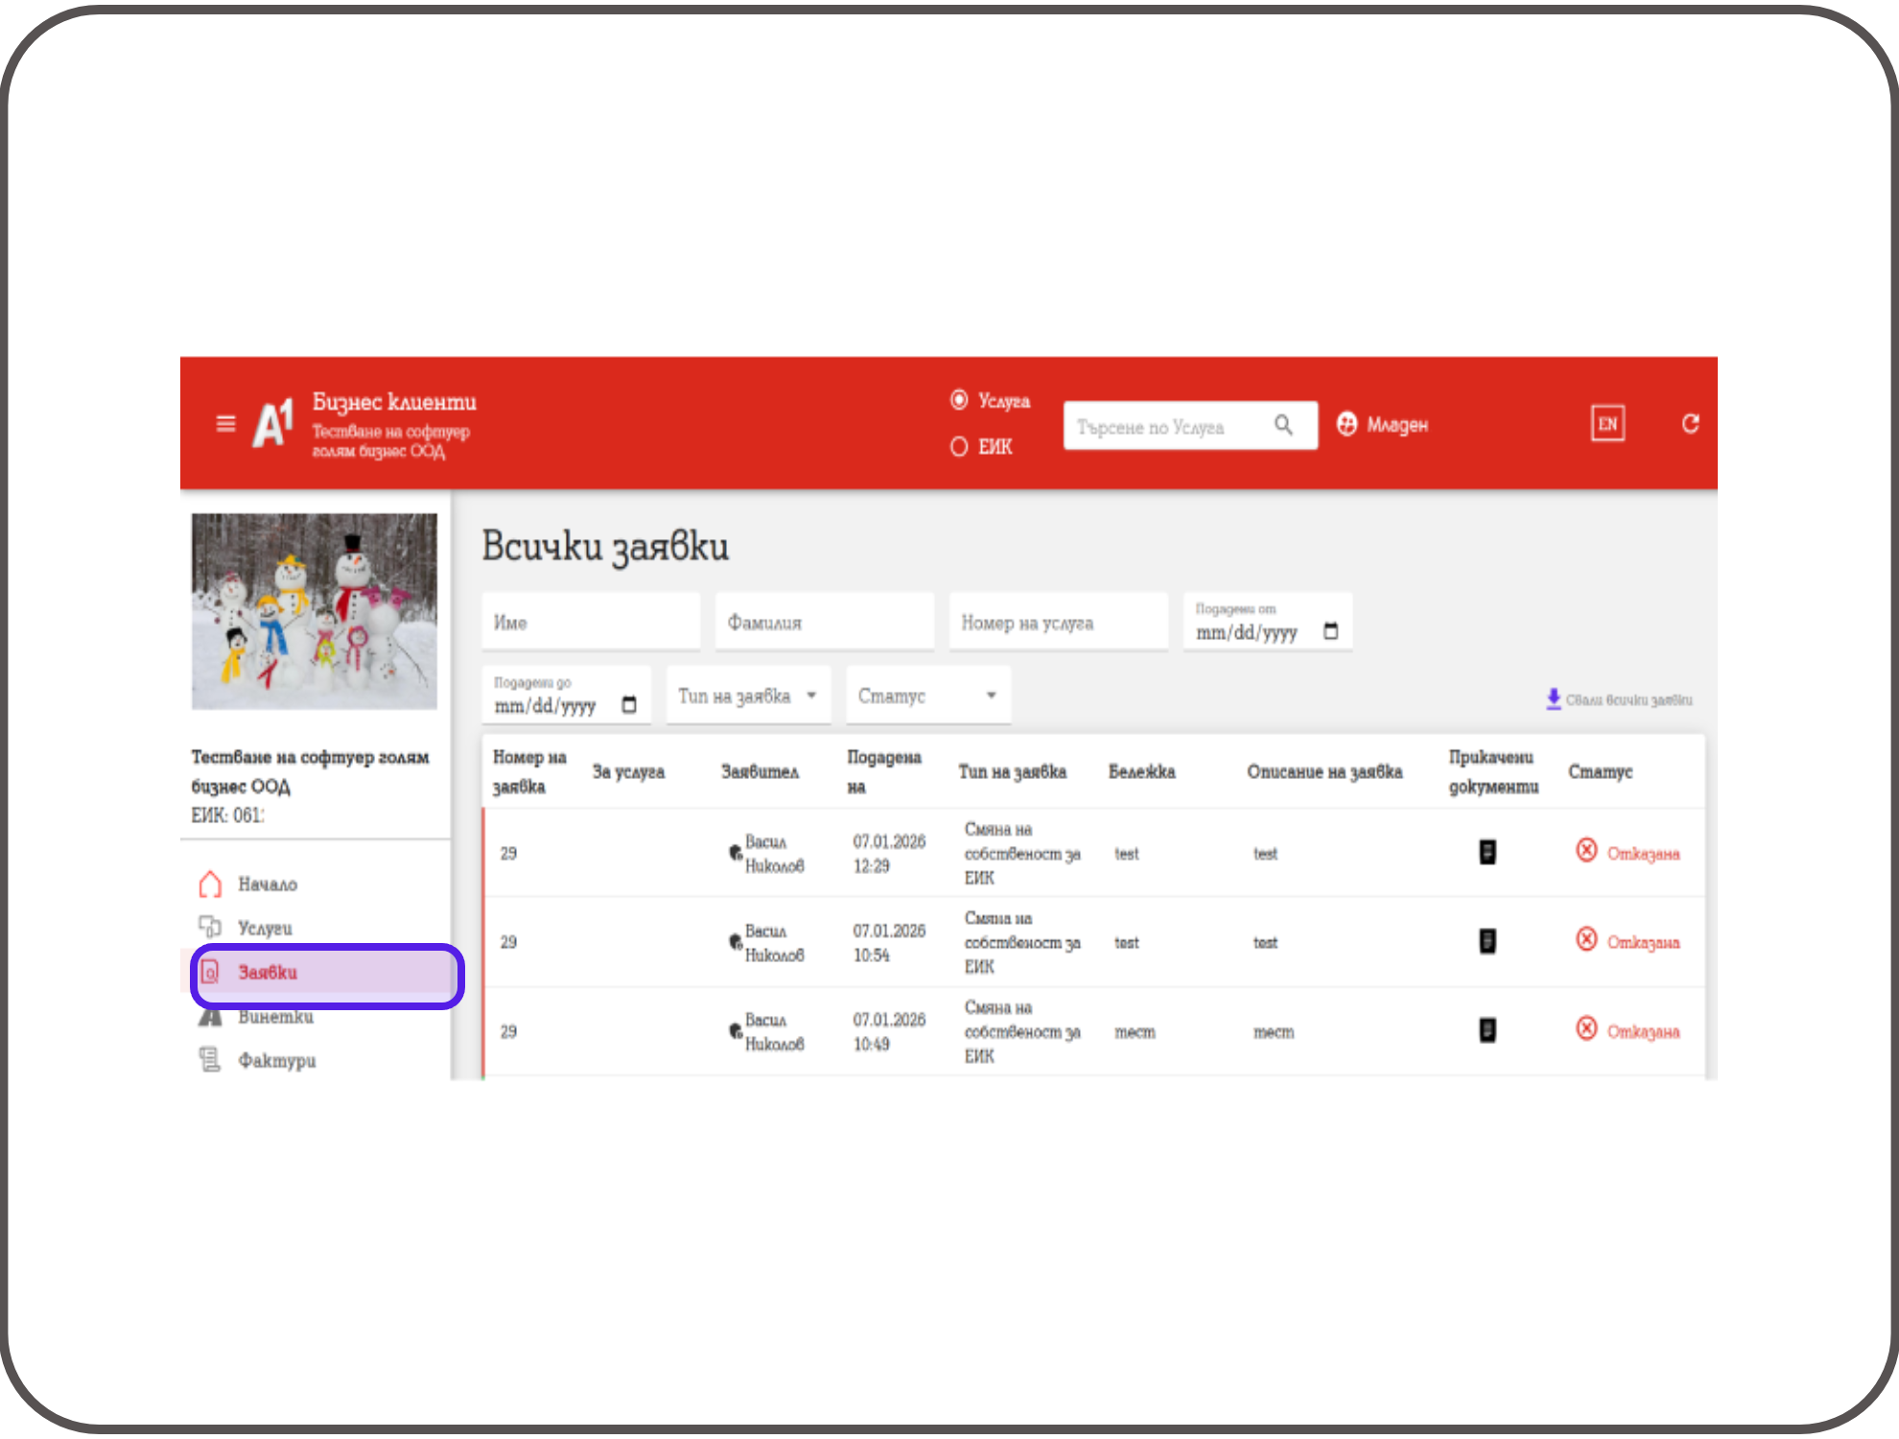1899x1439 pixels.
Task: Click the A1 logo
Action: coord(272,423)
